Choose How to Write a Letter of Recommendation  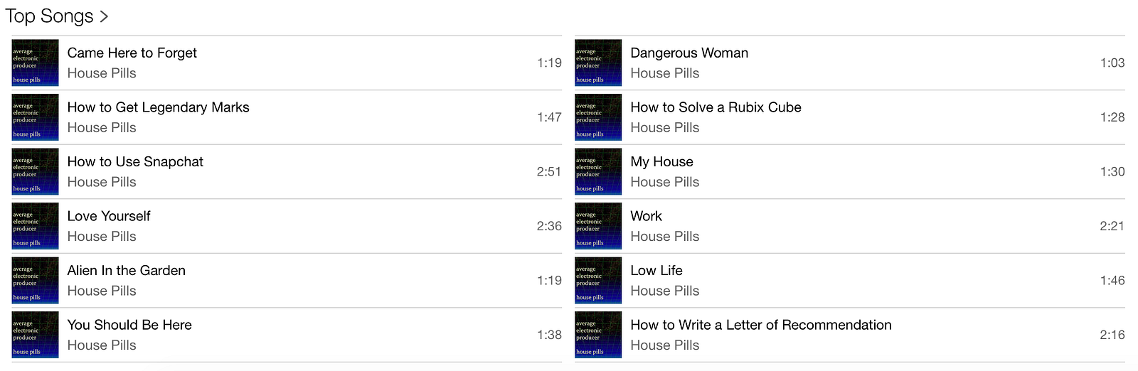pos(850,335)
